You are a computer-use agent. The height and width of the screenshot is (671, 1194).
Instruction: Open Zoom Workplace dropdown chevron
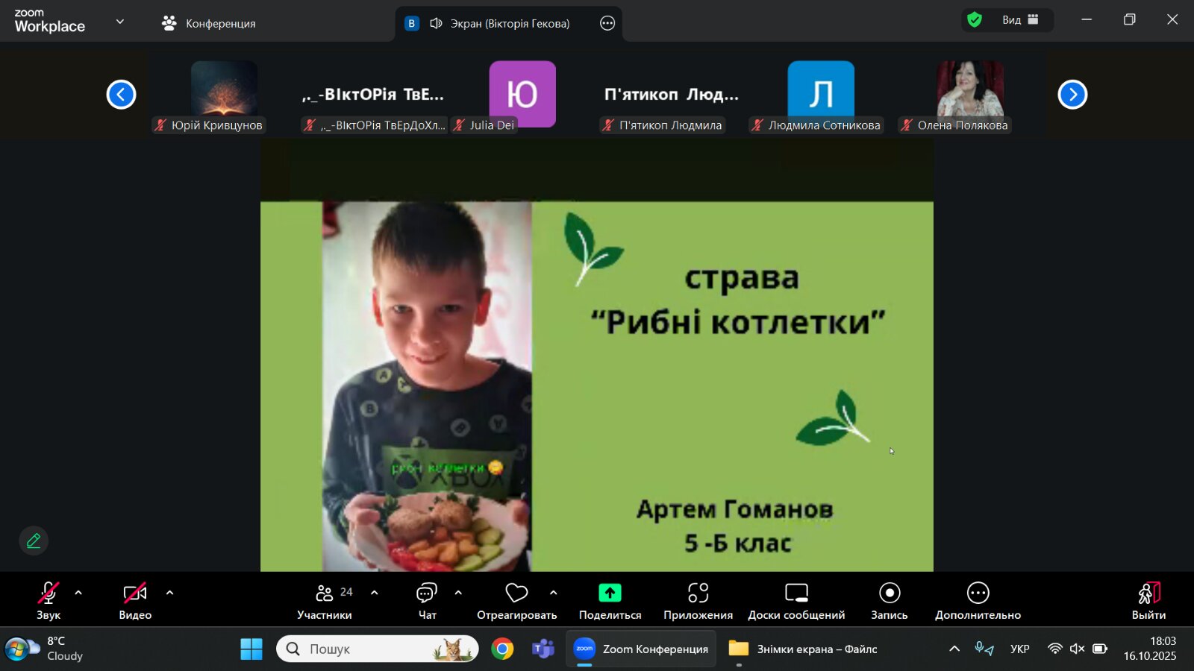tap(120, 22)
